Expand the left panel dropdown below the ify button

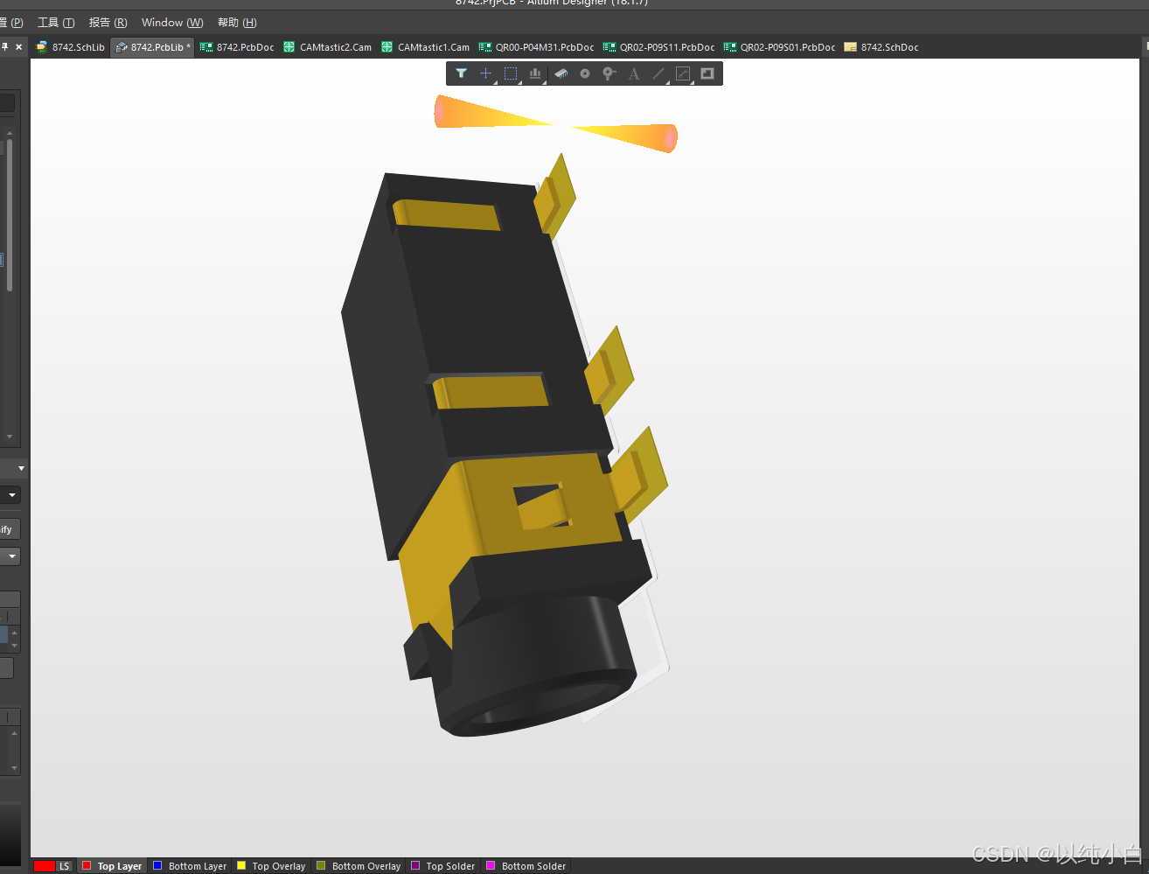(x=12, y=556)
